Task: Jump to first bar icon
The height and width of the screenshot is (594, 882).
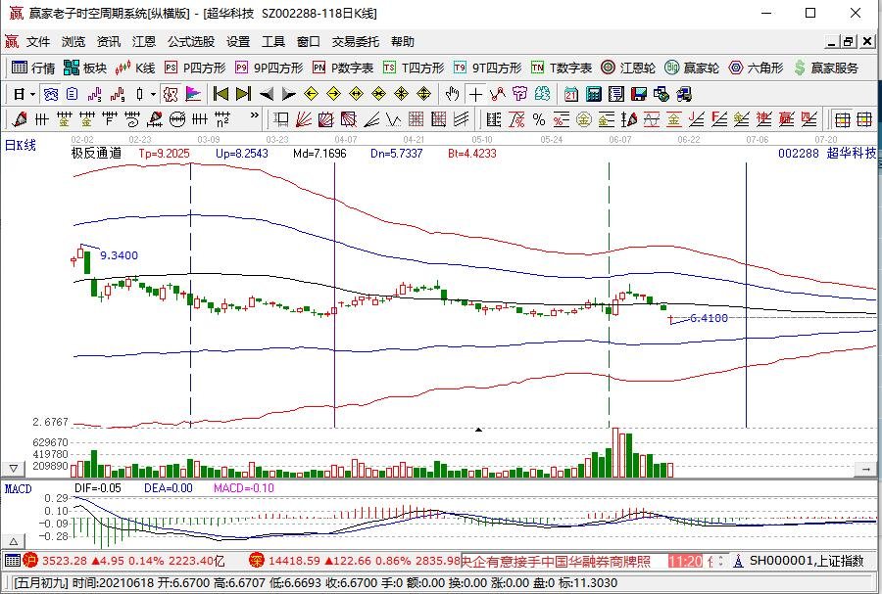Action: tap(220, 94)
